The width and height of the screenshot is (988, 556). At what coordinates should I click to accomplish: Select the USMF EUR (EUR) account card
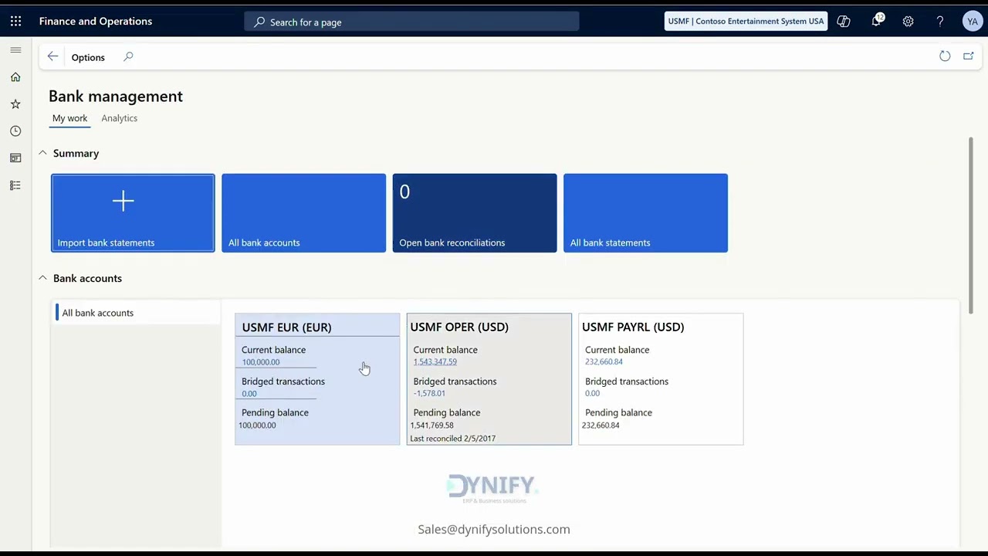coord(317,379)
